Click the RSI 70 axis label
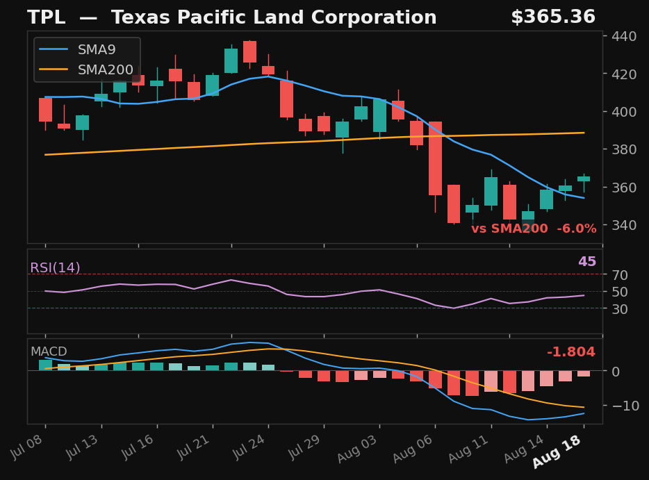This screenshot has height=480, width=649. pyautogui.click(x=620, y=275)
